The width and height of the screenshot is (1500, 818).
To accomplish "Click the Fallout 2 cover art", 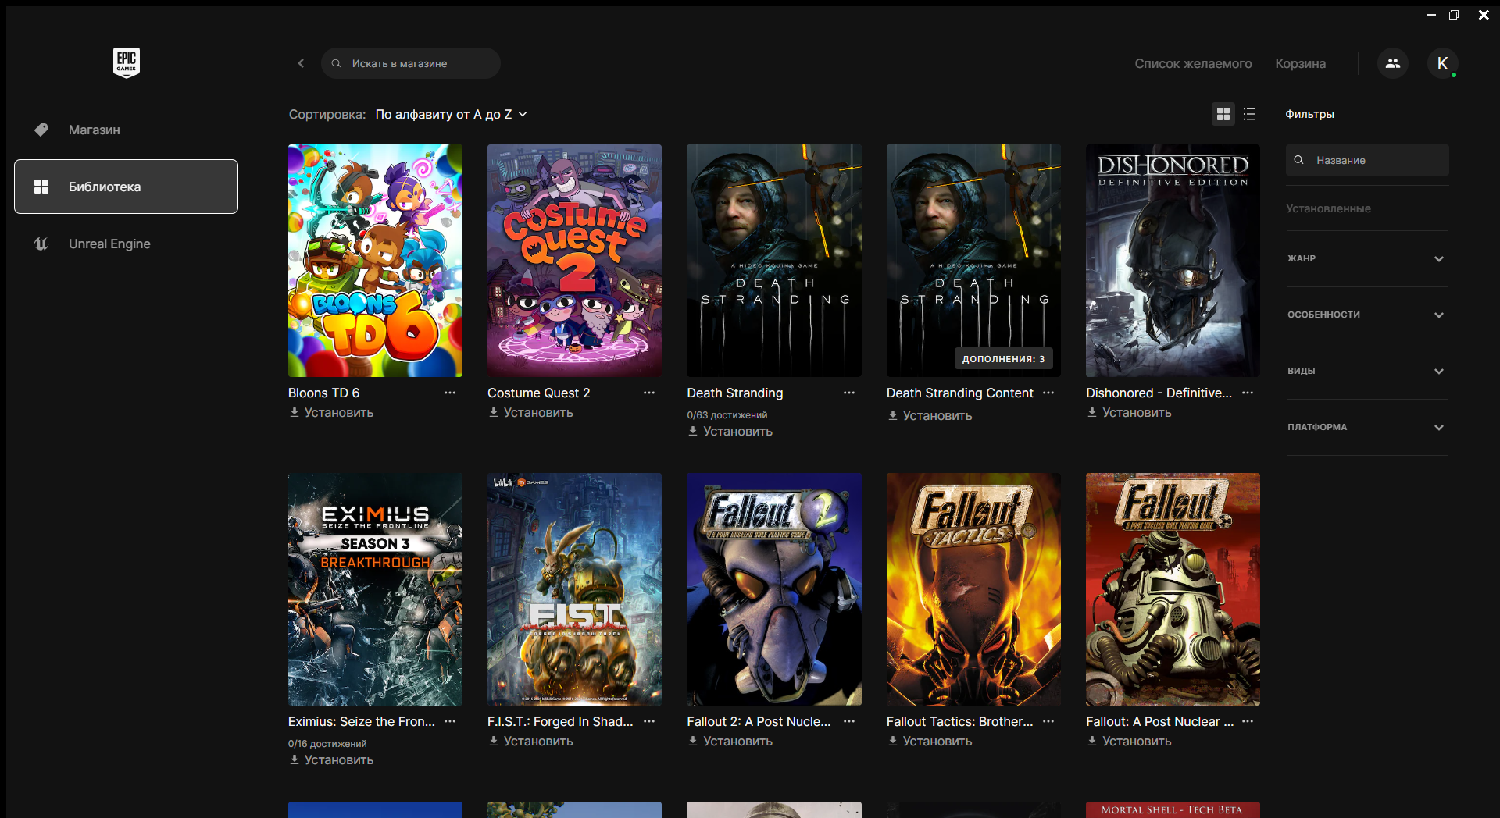I will click(774, 589).
